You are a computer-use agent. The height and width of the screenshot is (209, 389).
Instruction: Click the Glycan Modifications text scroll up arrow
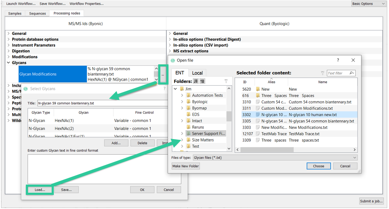click(156, 68)
